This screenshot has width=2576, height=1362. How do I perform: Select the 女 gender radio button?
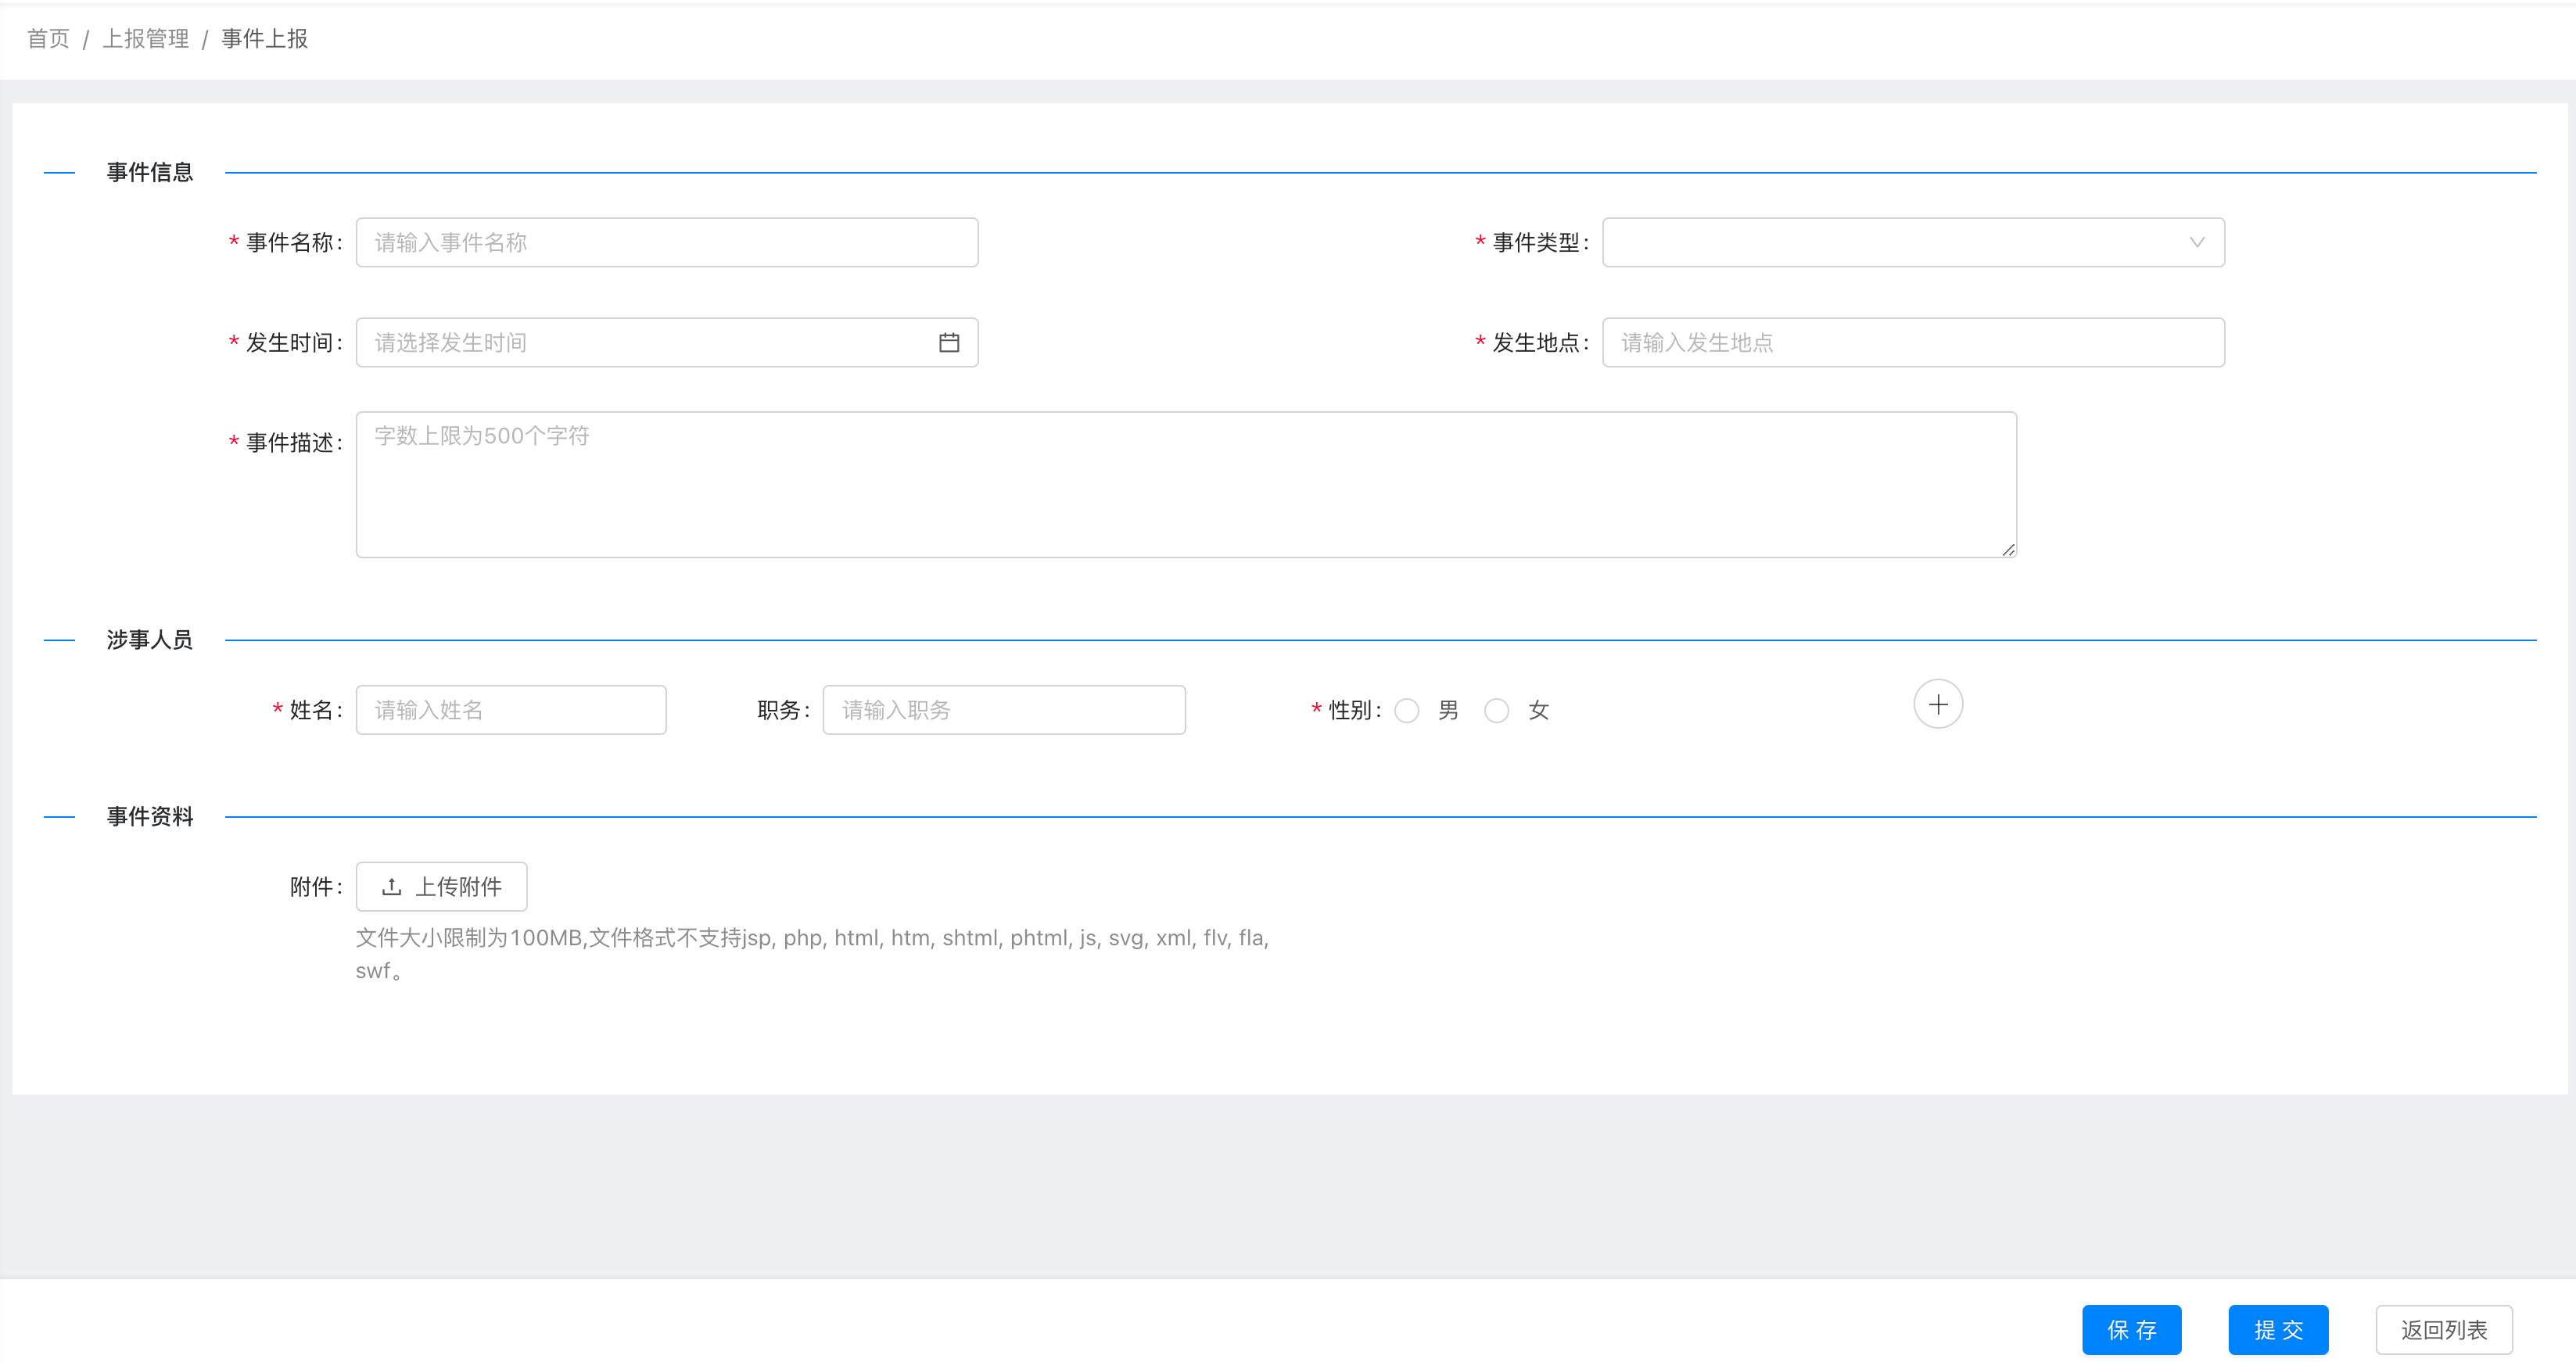(1497, 711)
